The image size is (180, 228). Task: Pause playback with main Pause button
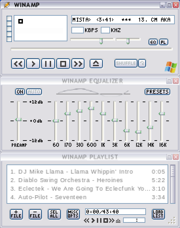click(x=48, y=64)
